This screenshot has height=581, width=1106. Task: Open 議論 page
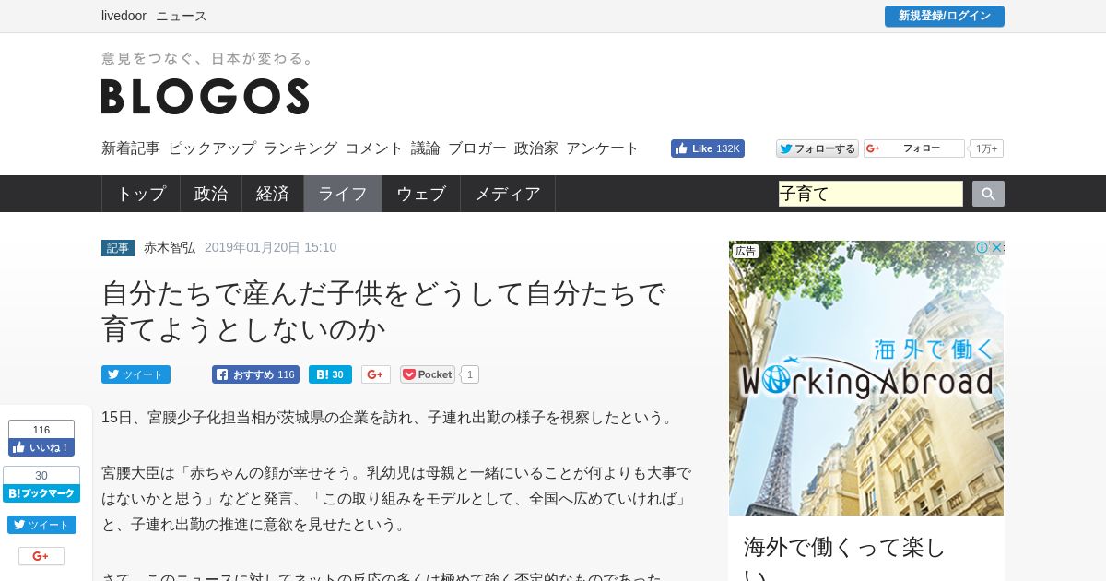426,148
